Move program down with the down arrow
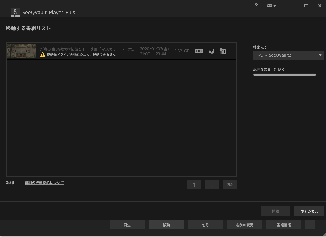 point(212,184)
